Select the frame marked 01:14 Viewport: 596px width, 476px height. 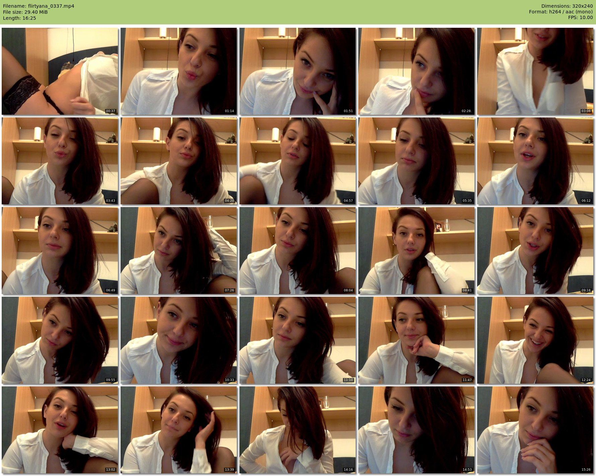coord(178,71)
